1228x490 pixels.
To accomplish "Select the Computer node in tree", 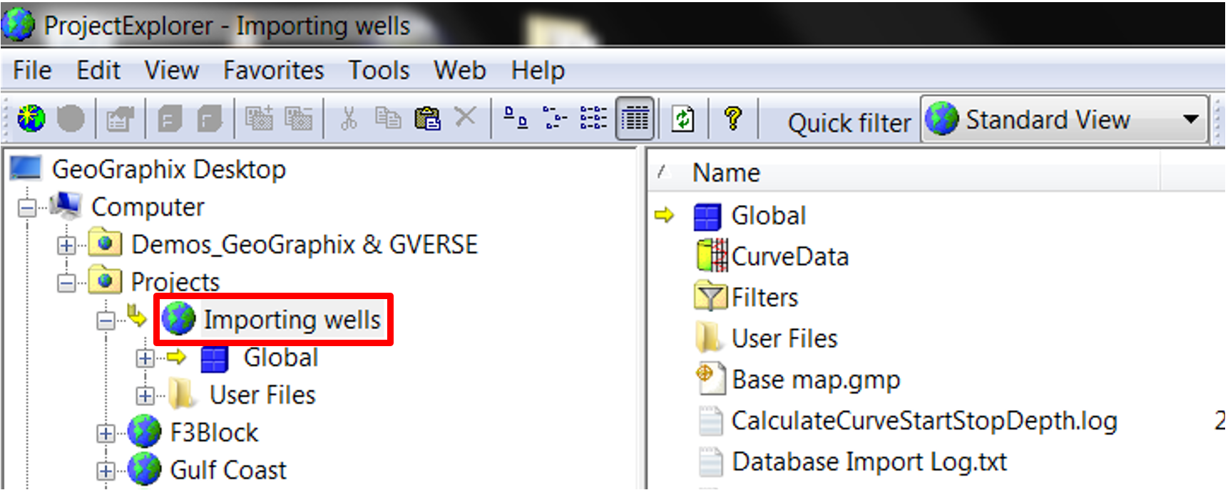I will click(x=148, y=207).
